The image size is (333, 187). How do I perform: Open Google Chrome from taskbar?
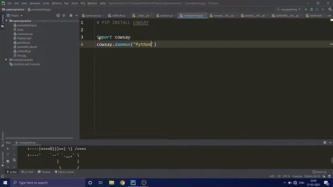coord(122,182)
